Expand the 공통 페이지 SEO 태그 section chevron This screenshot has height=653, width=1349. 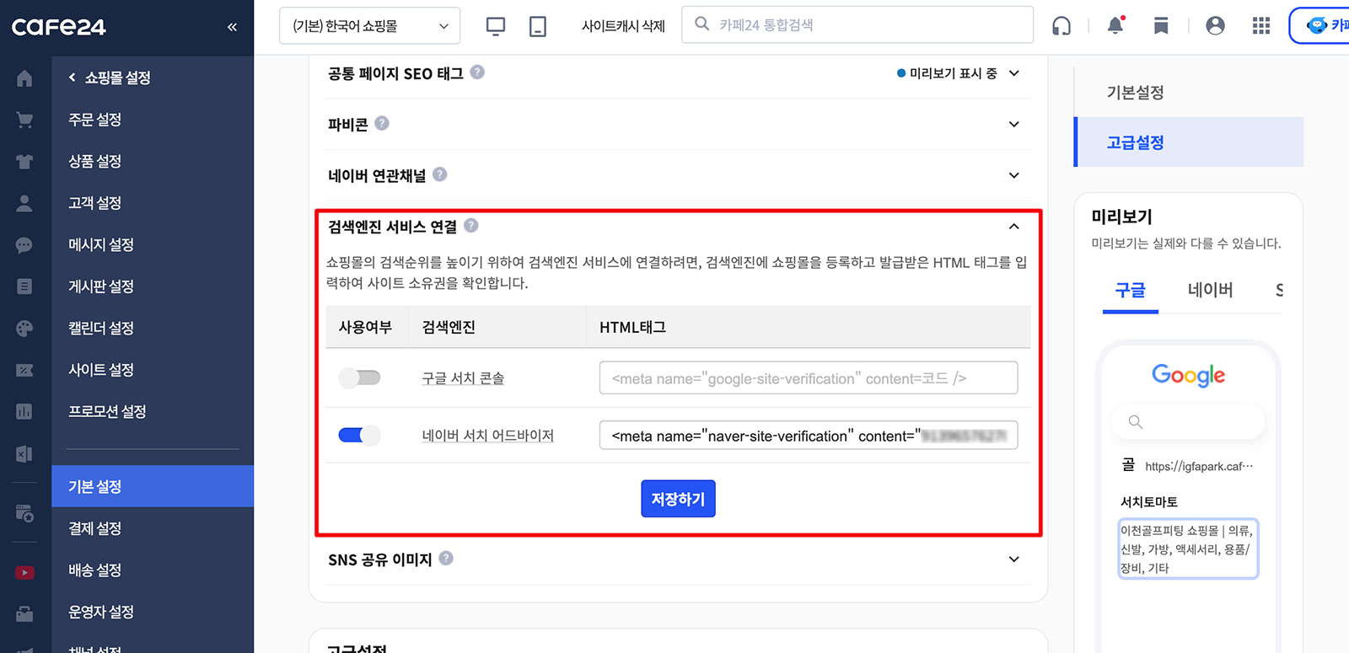click(x=1014, y=73)
